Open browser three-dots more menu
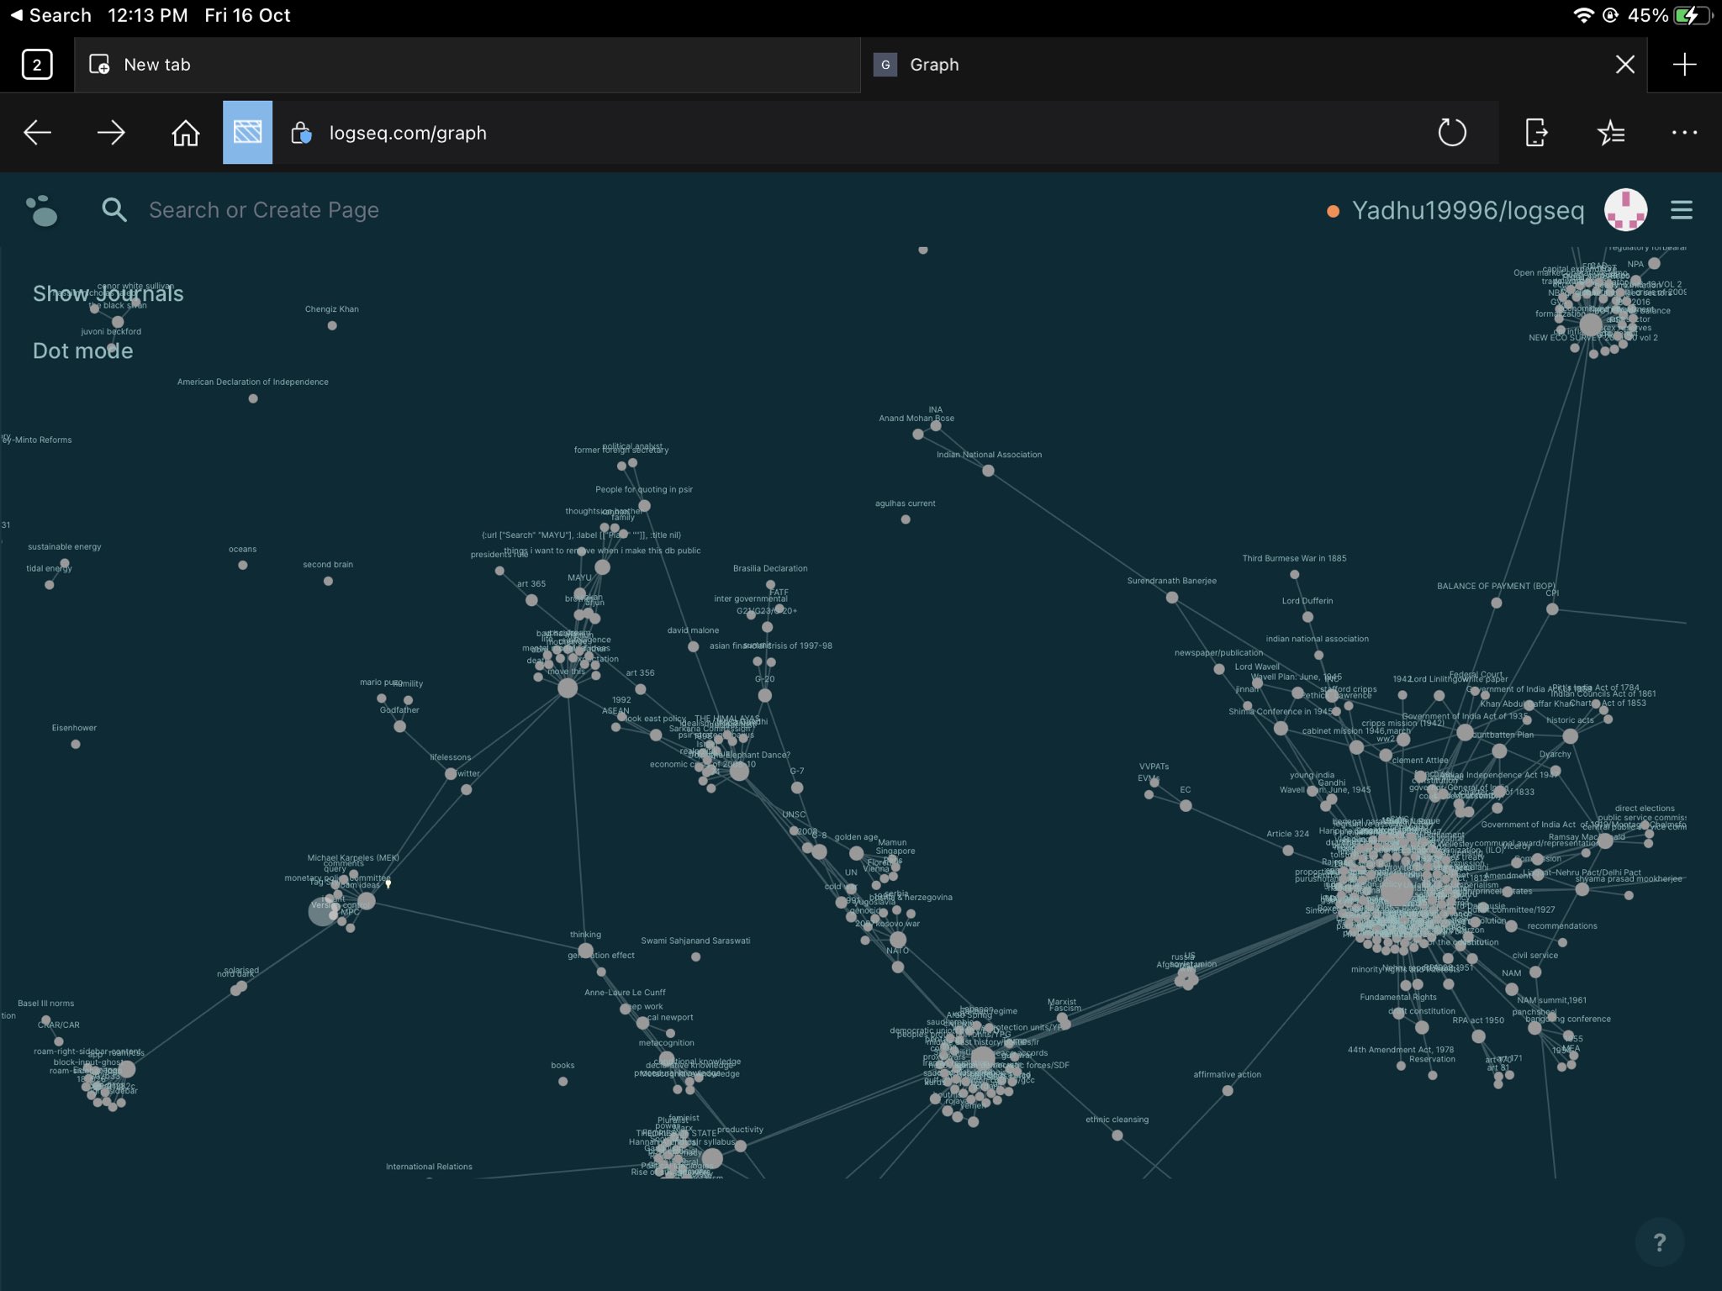 click(x=1683, y=133)
